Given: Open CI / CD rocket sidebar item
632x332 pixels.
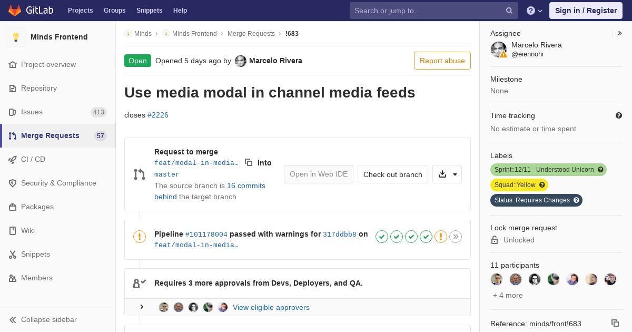Looking at the screenshot, I should click(57, 159).
